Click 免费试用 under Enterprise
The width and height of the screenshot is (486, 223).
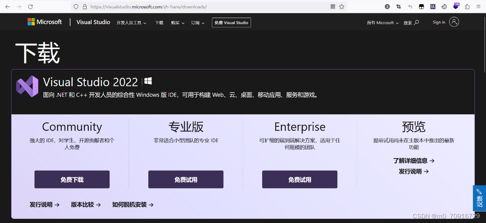point(300,179)
